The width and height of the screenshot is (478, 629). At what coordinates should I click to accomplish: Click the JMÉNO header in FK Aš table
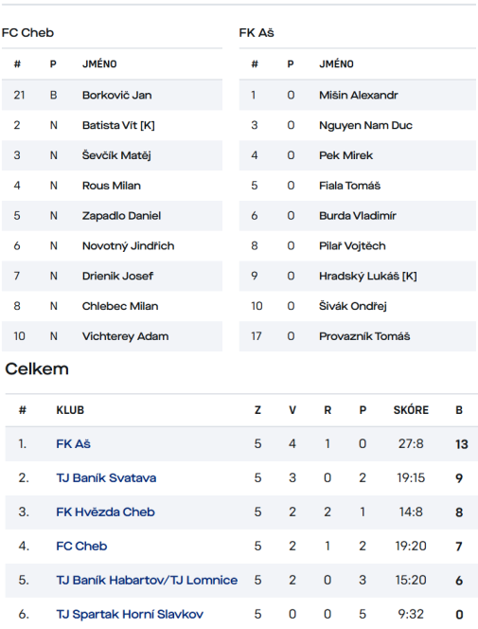coord(336,63)
